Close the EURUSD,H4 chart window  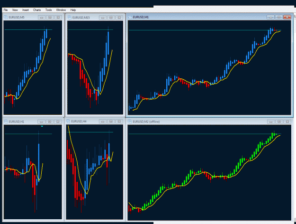point(119,121)
